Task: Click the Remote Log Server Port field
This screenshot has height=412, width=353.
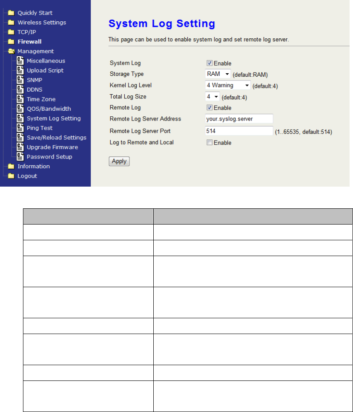Action: coord(239,131)
